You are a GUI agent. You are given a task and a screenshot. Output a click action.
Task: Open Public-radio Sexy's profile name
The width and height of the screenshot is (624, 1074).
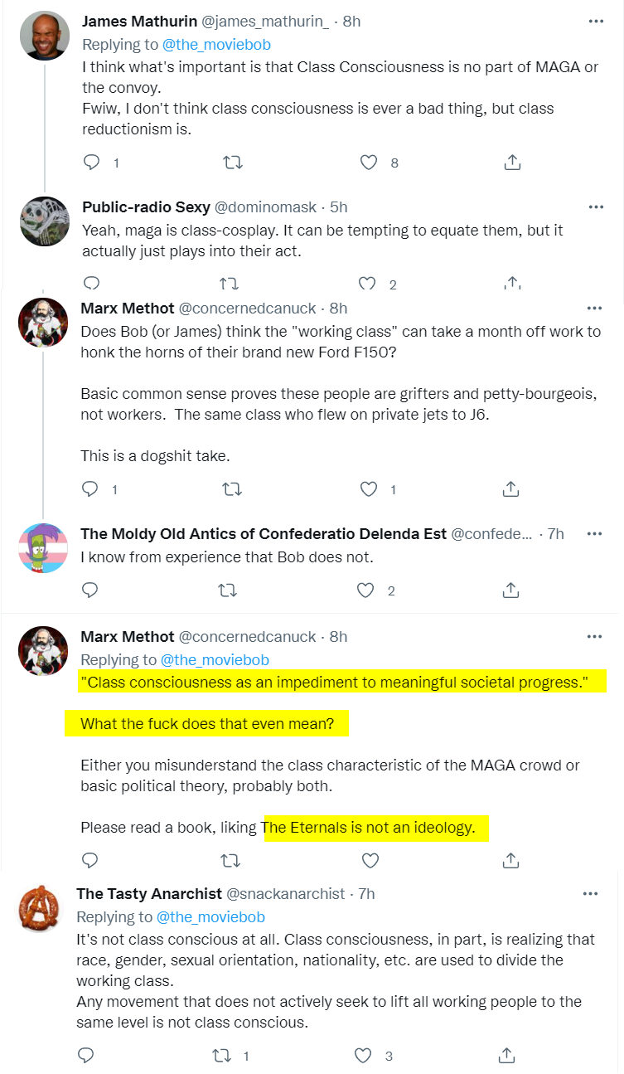(x=147, y=207)
